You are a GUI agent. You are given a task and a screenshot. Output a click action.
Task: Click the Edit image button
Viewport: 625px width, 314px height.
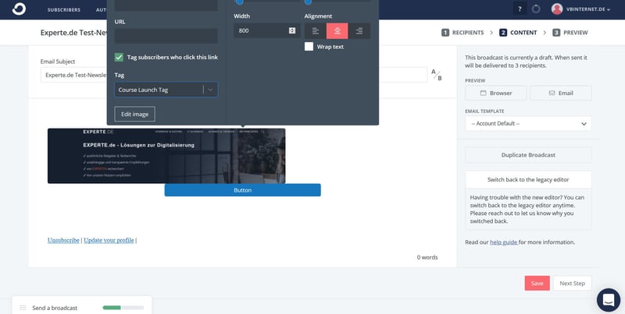point(134,114)
